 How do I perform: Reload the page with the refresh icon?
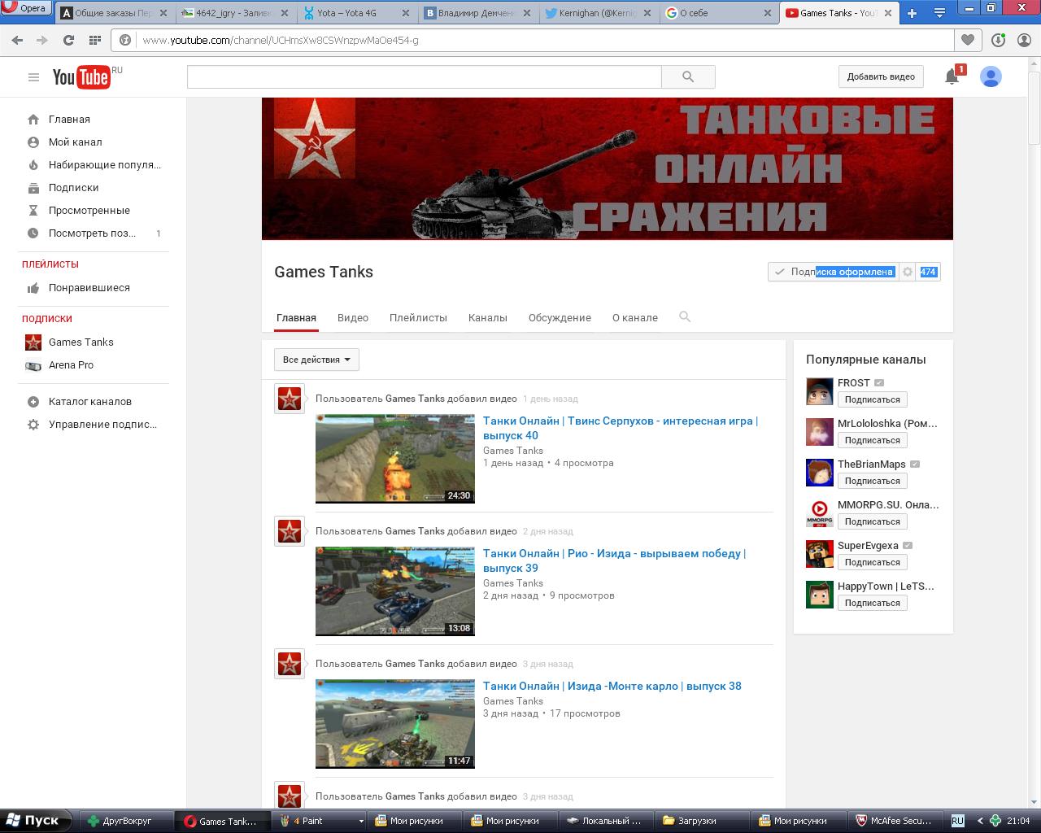coord(68,40)
